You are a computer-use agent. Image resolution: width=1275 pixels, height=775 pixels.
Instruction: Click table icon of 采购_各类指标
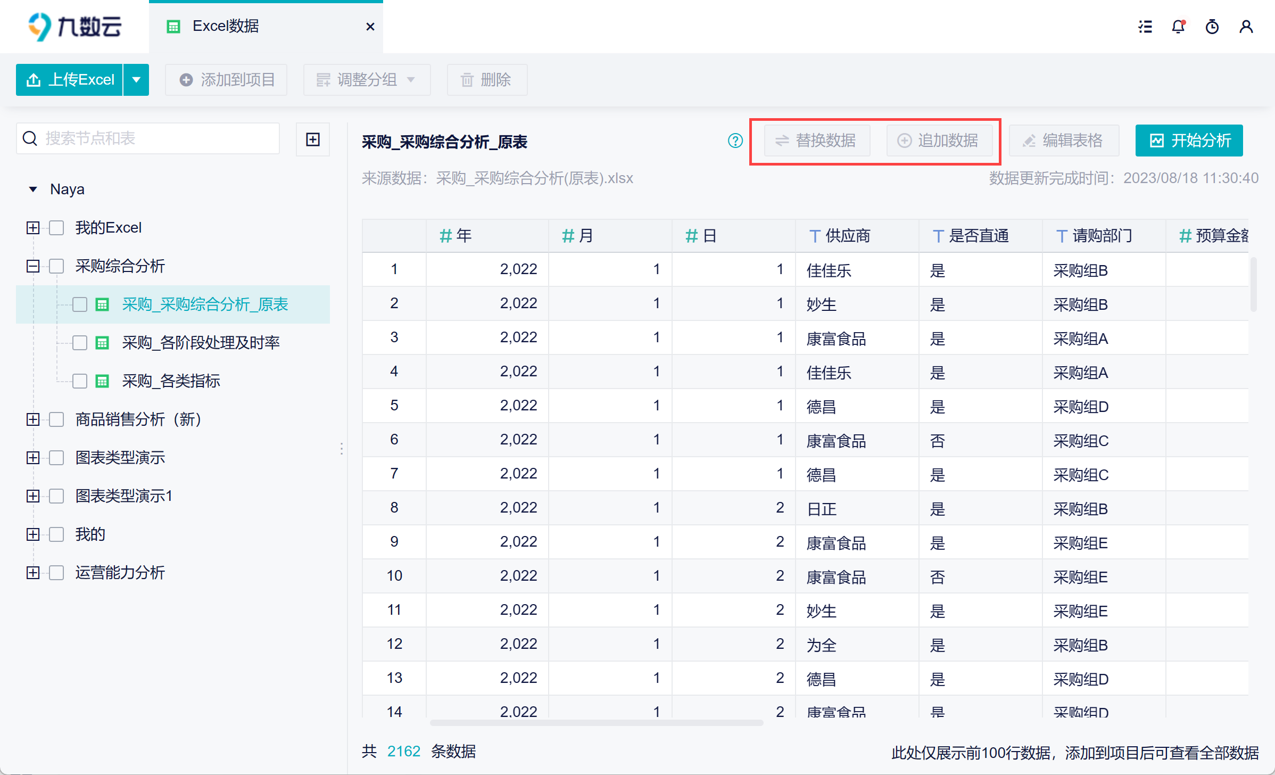pyautogui.click(x=102, y=381)
